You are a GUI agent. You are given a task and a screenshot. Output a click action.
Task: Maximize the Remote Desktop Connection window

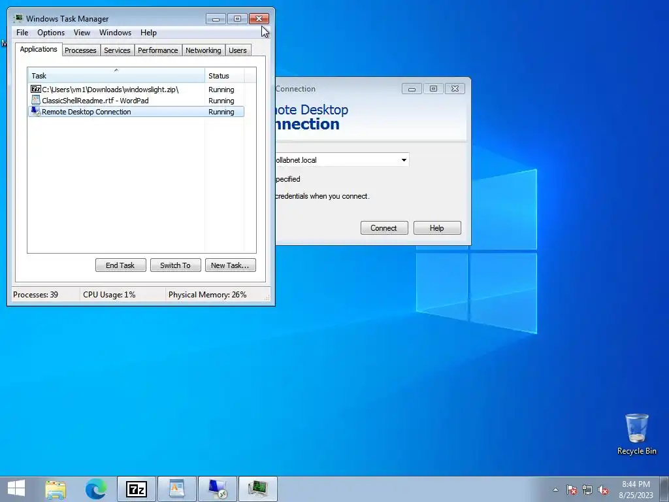(433, 89)
